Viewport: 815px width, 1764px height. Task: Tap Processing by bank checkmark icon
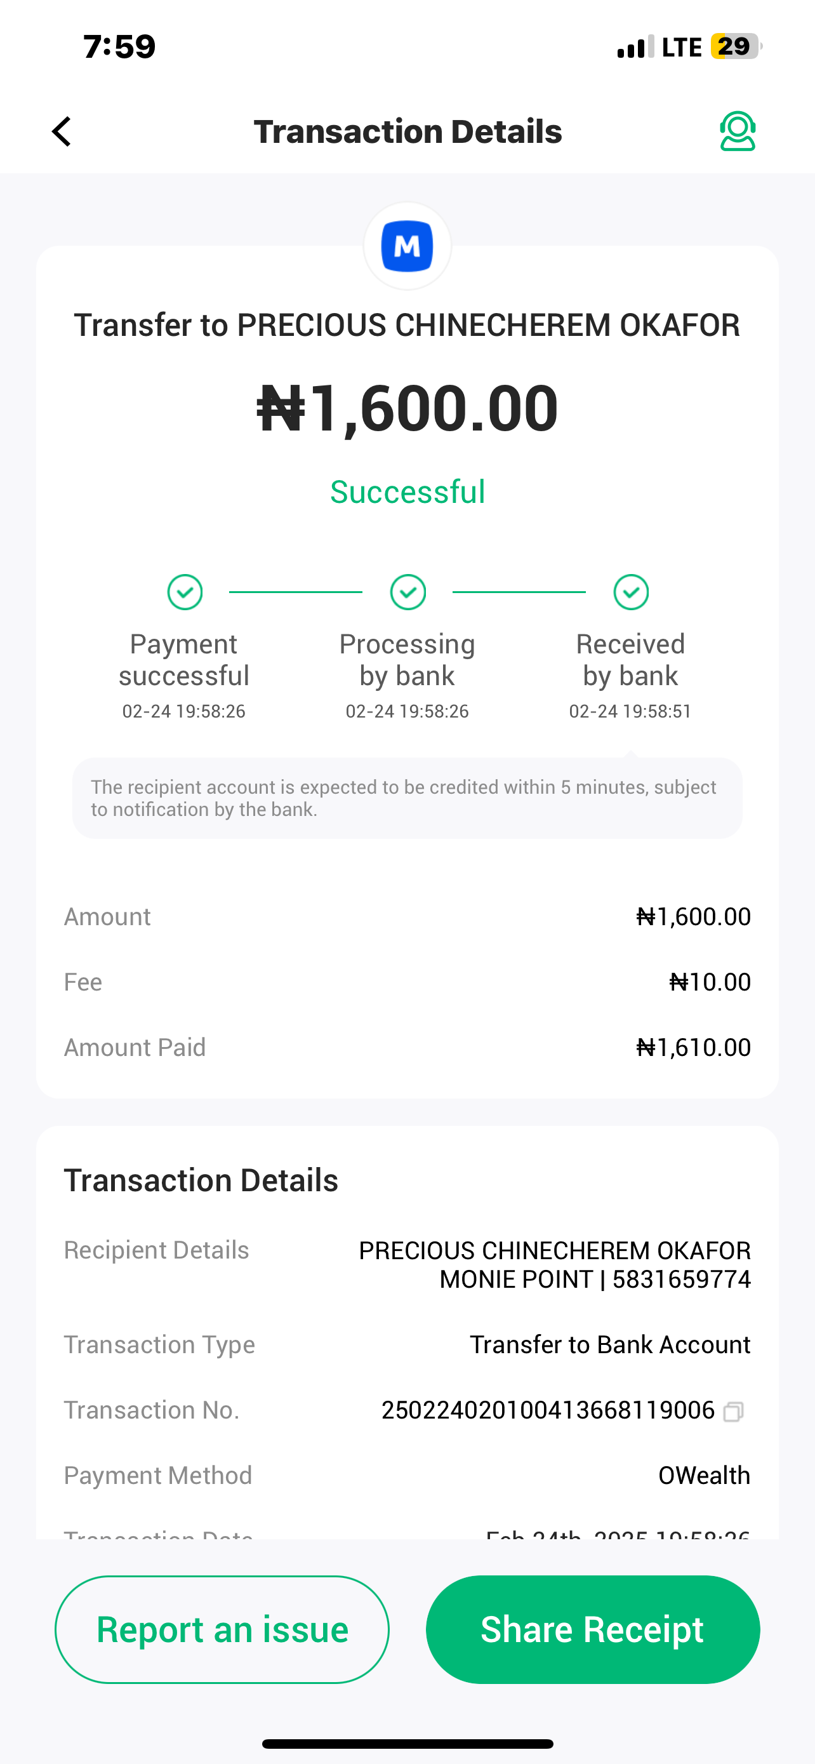408,592
